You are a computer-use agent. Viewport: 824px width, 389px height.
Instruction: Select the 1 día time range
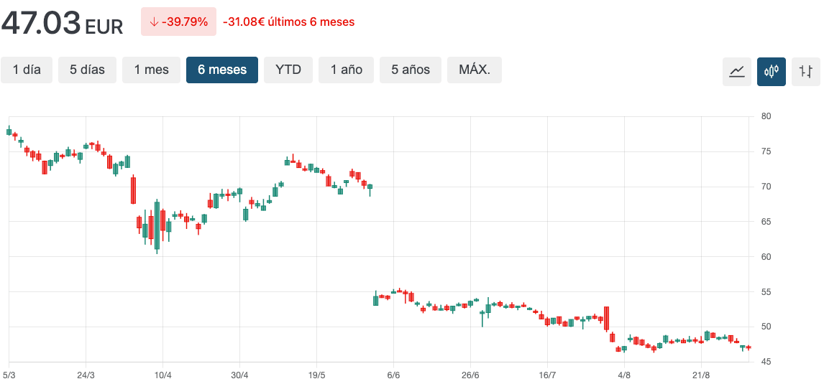point(27,70)
